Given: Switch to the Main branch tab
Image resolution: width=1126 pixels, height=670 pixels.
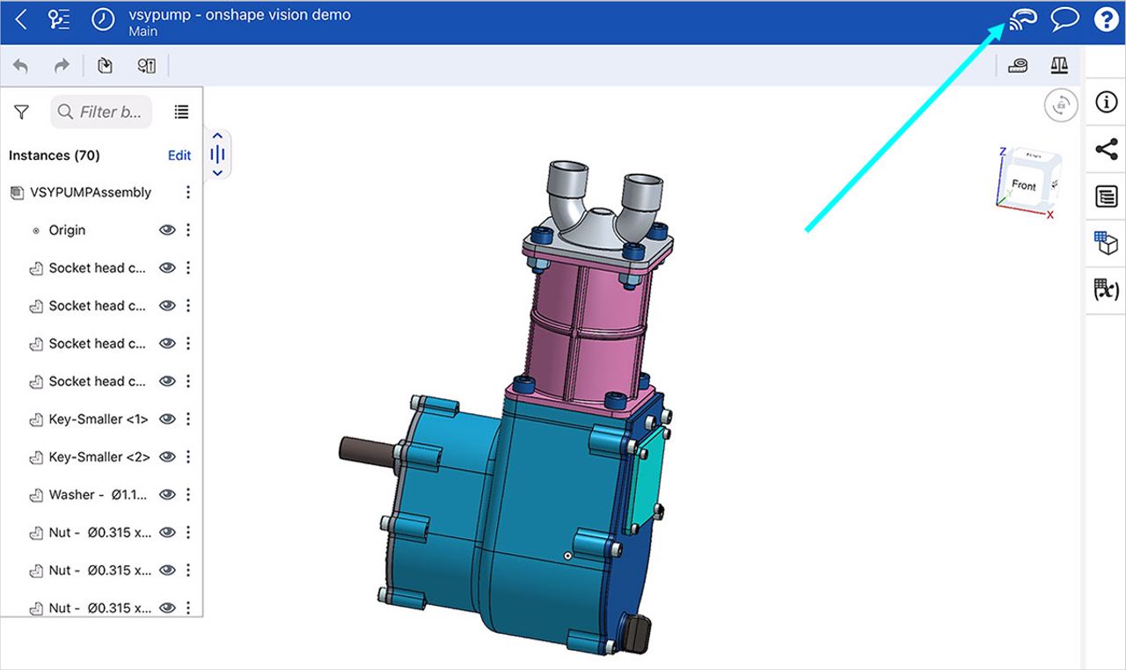Looking at the screenshot, I should (143, 30).
